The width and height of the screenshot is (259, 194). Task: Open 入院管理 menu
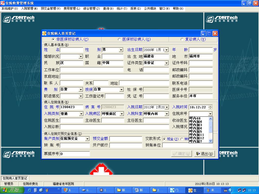click(x=29, y=9)
